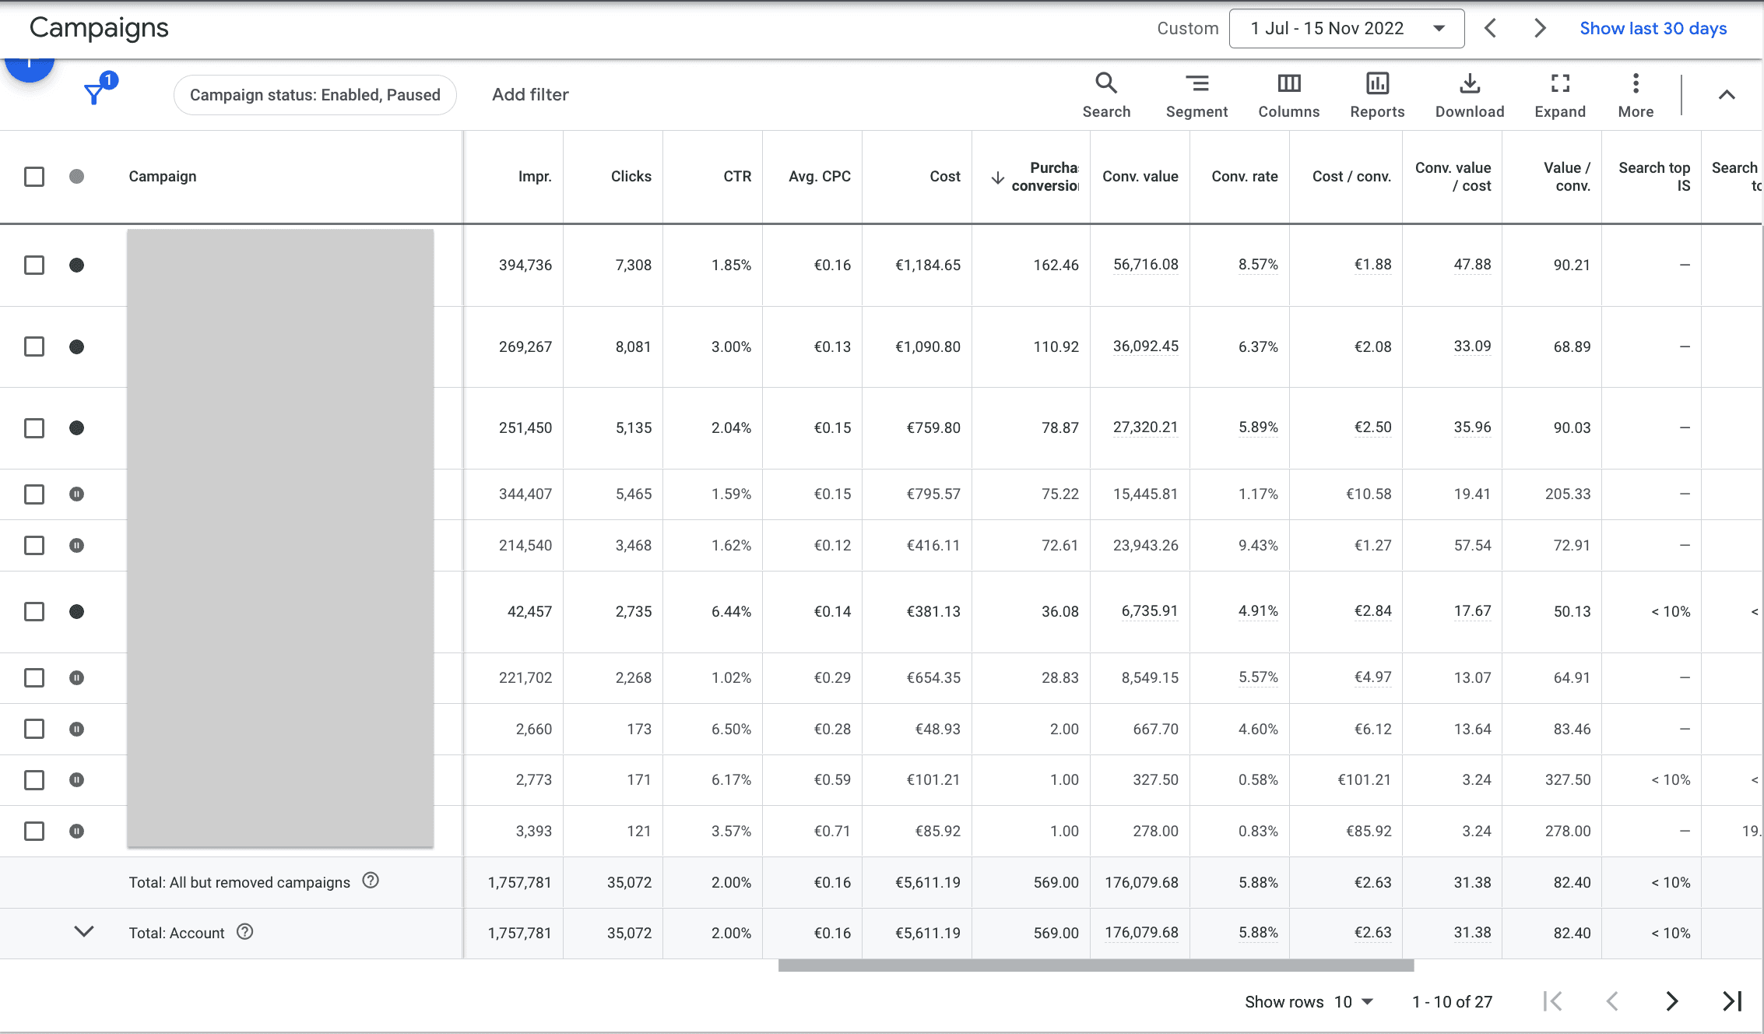Click the Show last 30 days link
1764x1034 pixels.
pyautogui.click(x=1653, y=29)
